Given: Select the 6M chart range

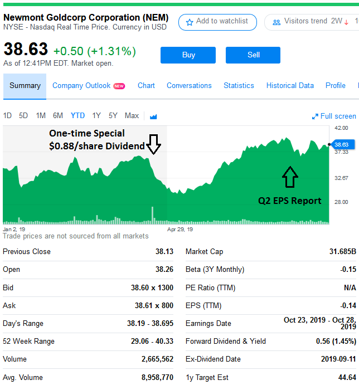Looking at the screenshot, I should point(58,115).
